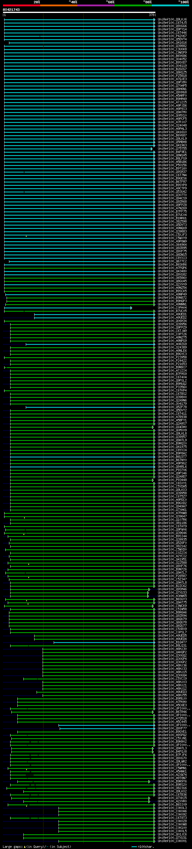
Task: Click the UniRef100_C0PA04 label
Action: click(172, 307)
